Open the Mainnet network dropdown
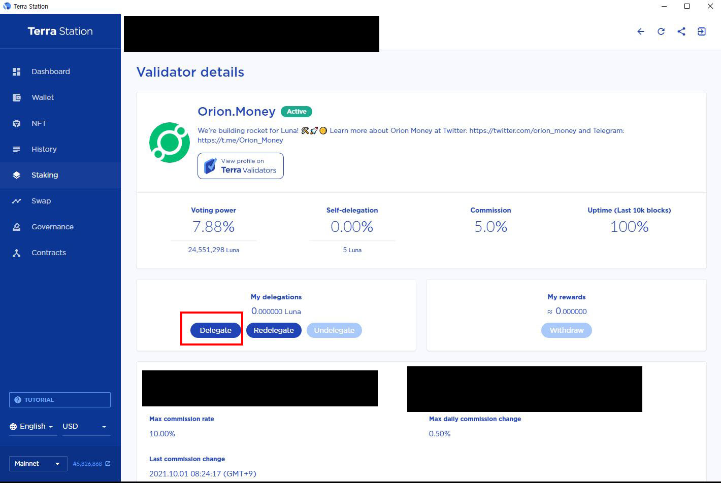Screen dimensions: 721x483 tap(38, 464)
